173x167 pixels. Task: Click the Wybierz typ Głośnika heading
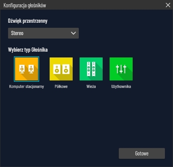click(28, 50)
